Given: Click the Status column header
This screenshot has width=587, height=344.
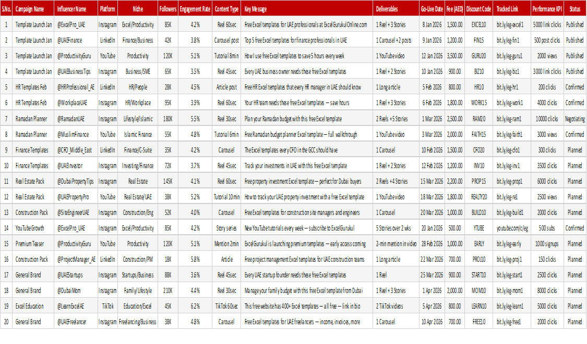Looking at the screenshot, I should tap(574, 9).
